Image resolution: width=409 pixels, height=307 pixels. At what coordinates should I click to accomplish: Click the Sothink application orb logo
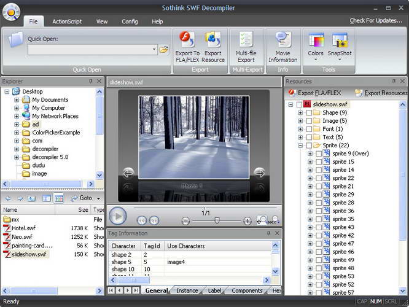11,12
